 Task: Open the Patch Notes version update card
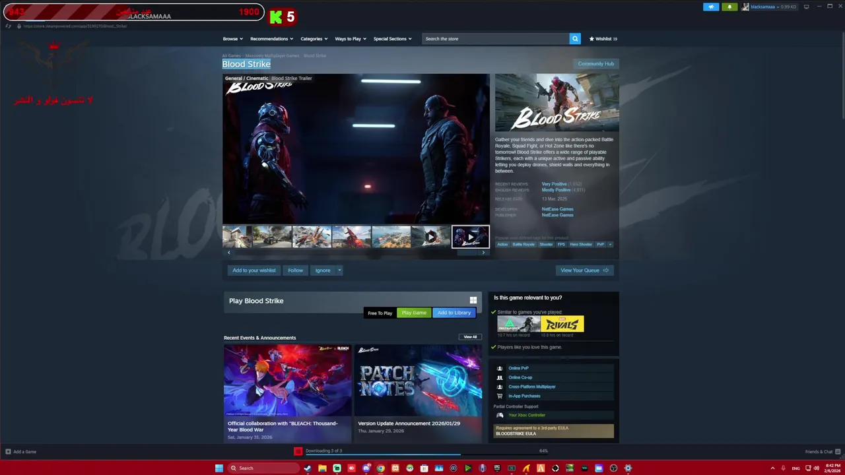(x=418, y=394)
